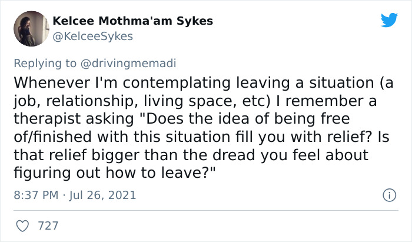Click the phrase "that relief bigger than"
The width and height of the screenshot is (412, 242).
click(83, 155)
